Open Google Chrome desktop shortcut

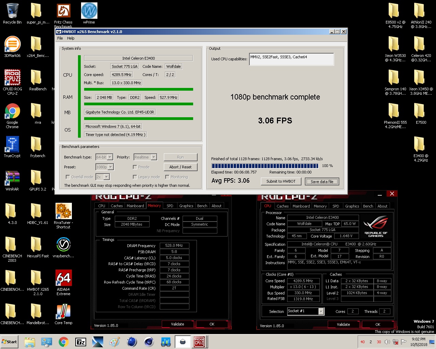pyautogui.click(x=12, y=116)
